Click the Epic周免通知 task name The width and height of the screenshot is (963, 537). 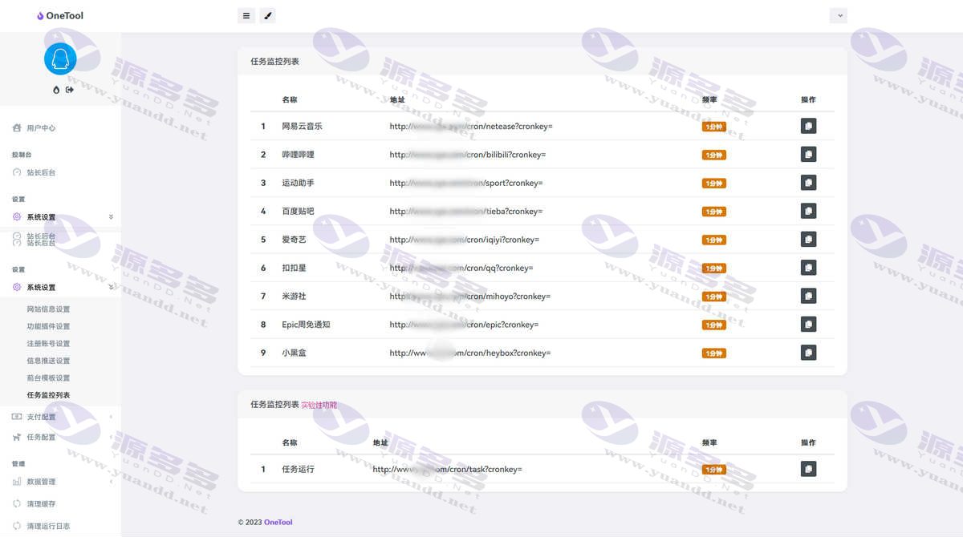(x=306, y=325)
